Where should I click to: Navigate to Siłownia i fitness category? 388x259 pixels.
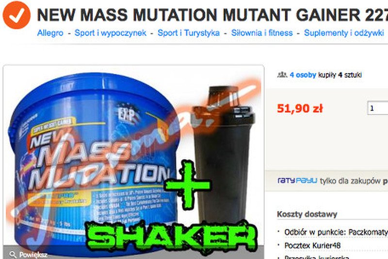pyautogui.click(x=262, y=33)
